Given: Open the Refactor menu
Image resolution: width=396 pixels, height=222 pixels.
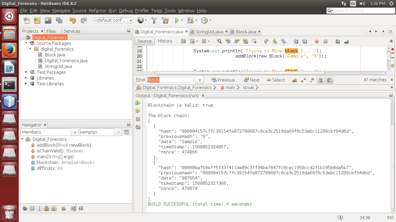Looking at the screenshot, I should pos(97,11).
